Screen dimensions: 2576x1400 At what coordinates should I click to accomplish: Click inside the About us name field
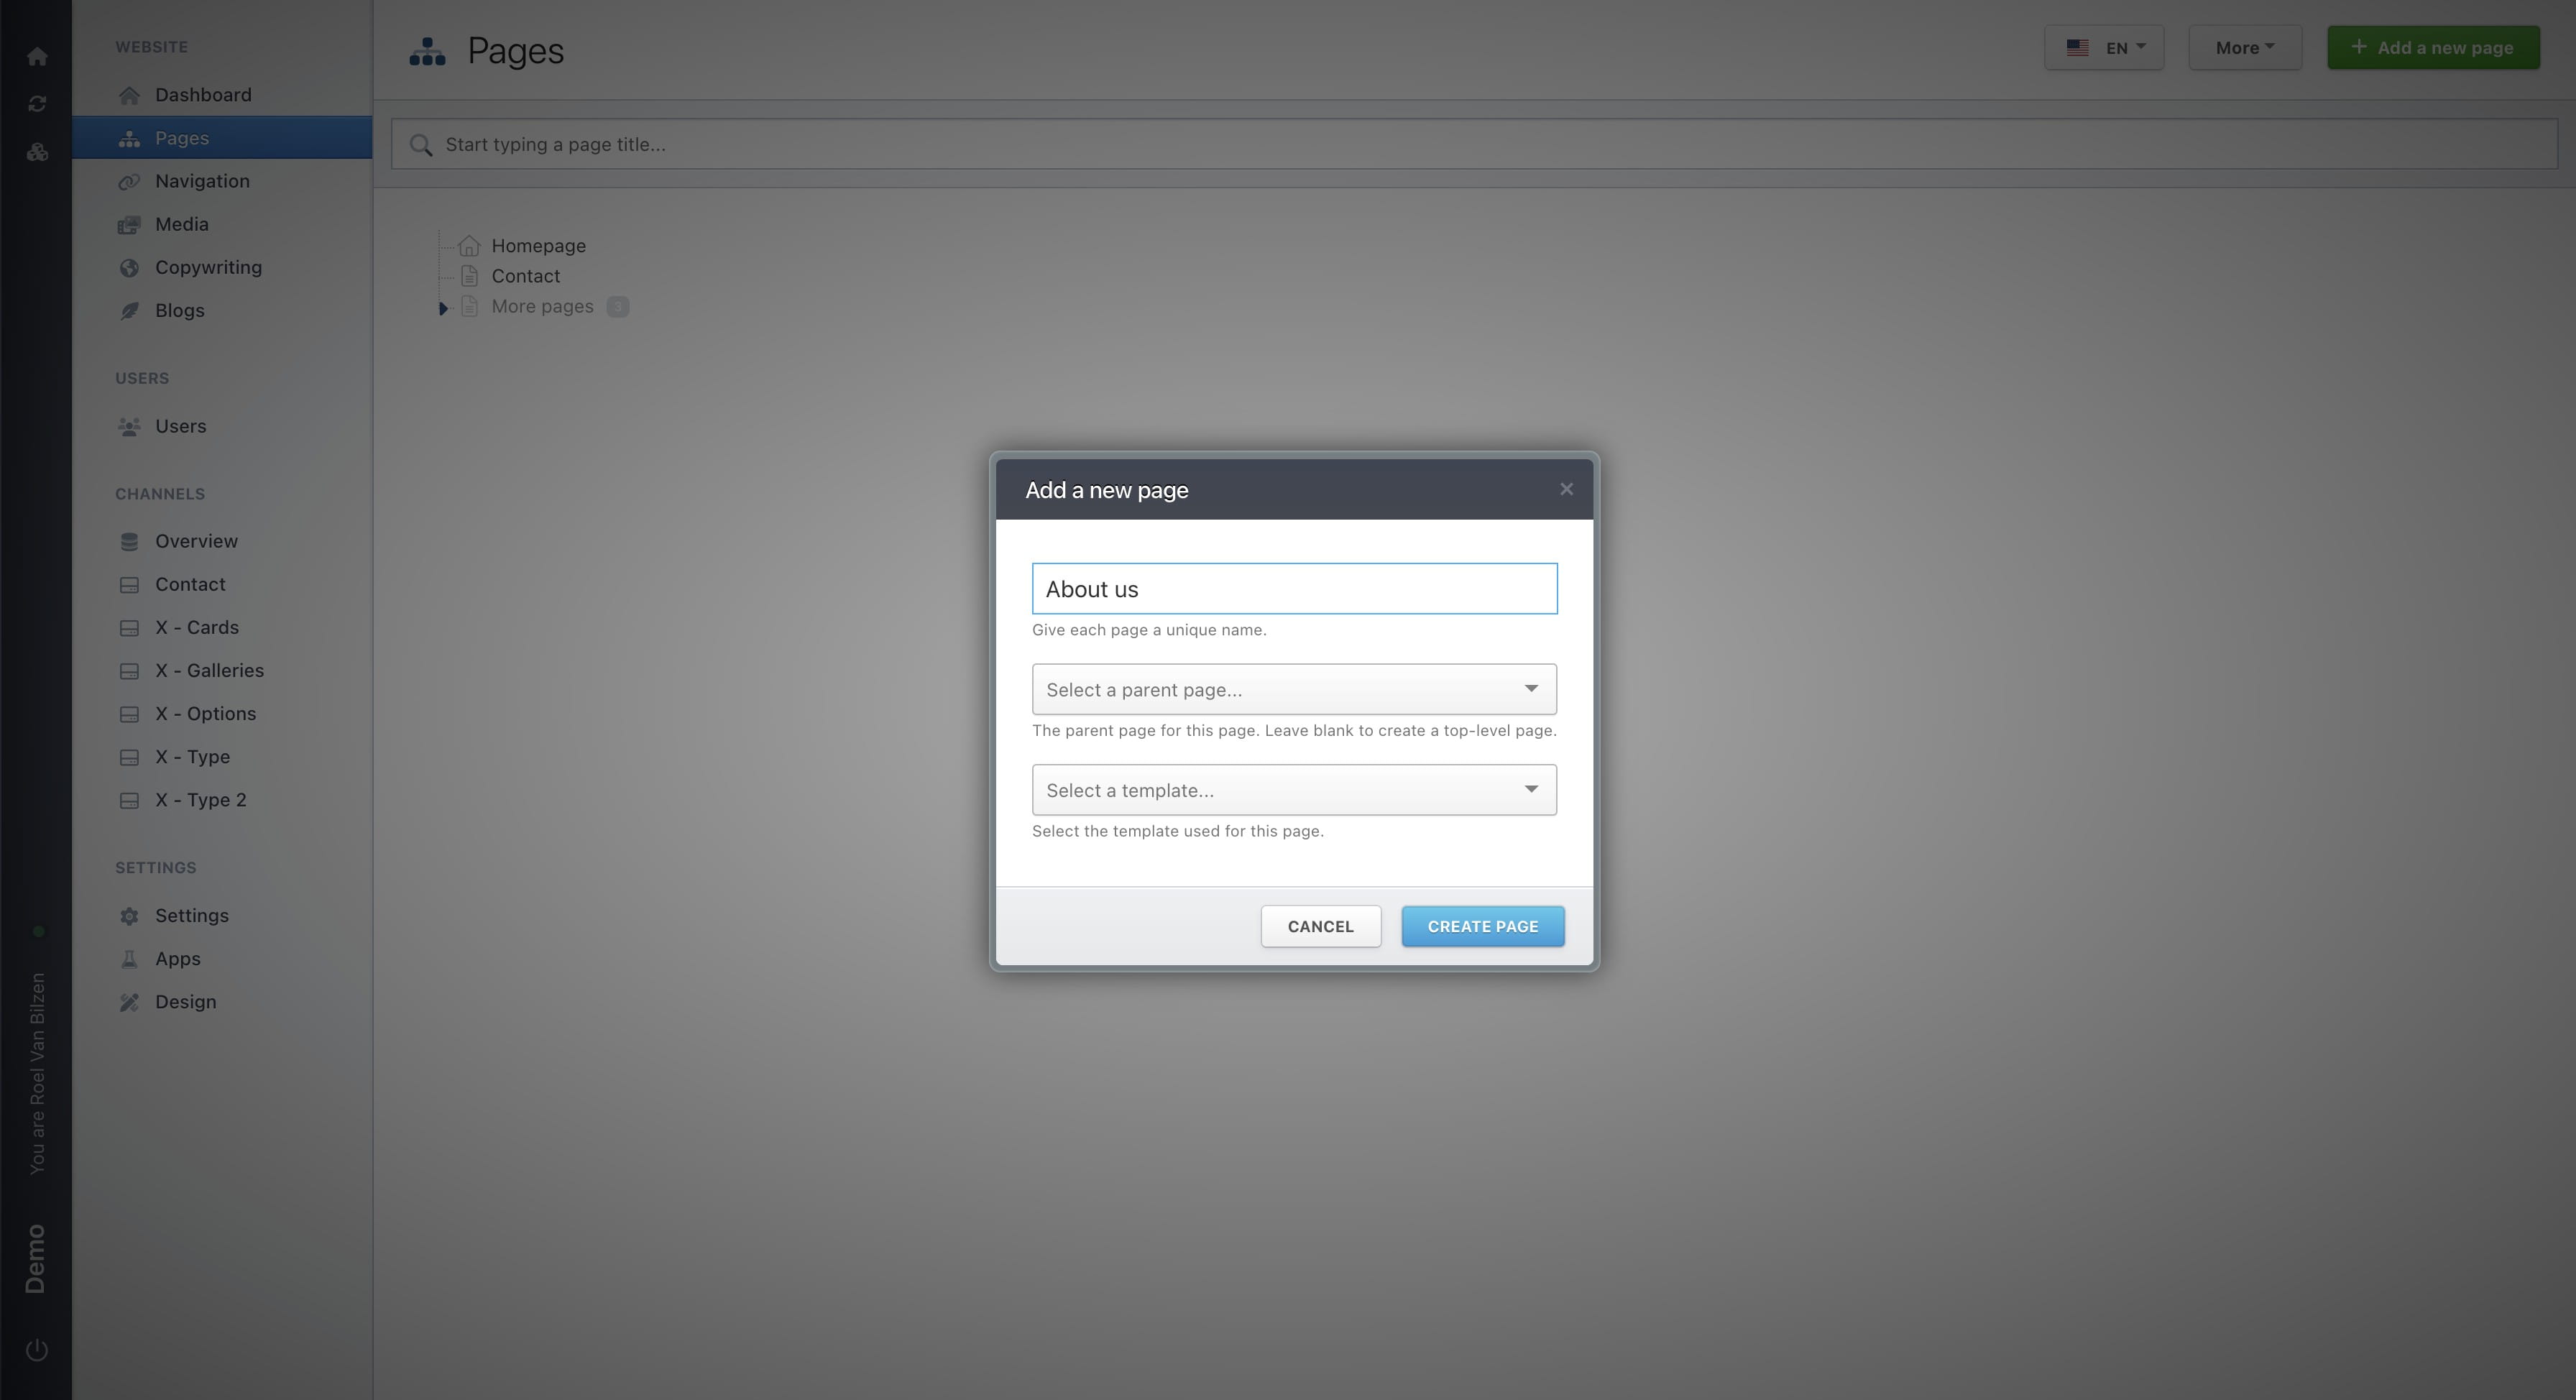pos(1293,588)
